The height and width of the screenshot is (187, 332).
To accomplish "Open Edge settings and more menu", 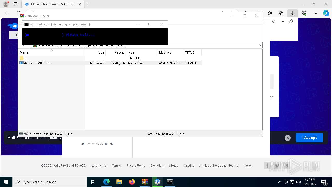I will [315, 13].
